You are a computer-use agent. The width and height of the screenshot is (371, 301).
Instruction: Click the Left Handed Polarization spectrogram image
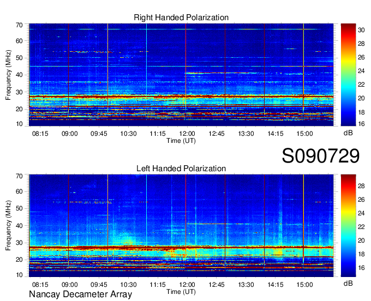(x=181, y=226)
